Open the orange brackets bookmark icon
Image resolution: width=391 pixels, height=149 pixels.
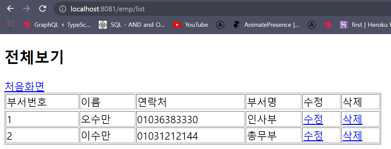pyautogui.click(x=10, y=24)
